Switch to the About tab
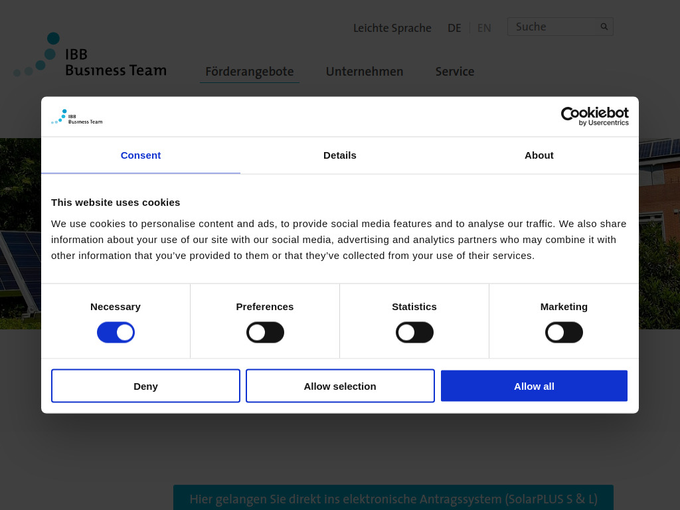Screen dimensions: 680x510 539,155
